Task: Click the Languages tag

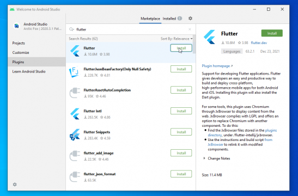Action: point(232,52)
